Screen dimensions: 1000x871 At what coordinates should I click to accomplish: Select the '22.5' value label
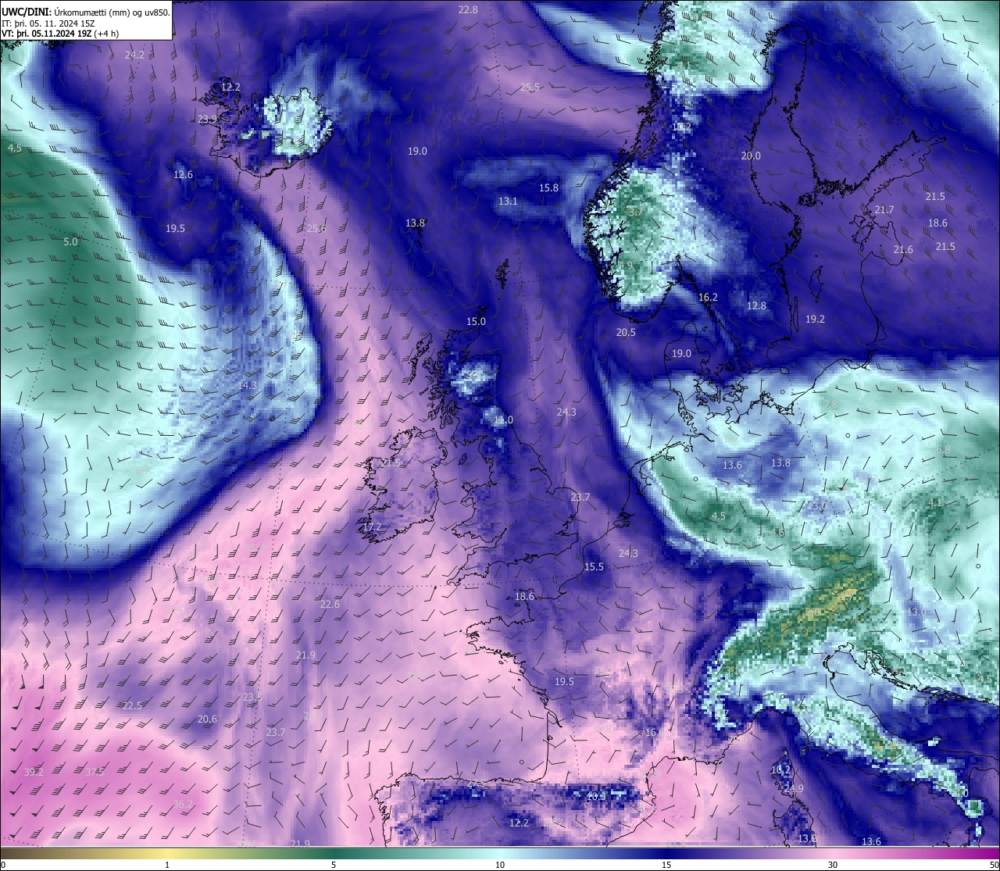pos(133,705)
